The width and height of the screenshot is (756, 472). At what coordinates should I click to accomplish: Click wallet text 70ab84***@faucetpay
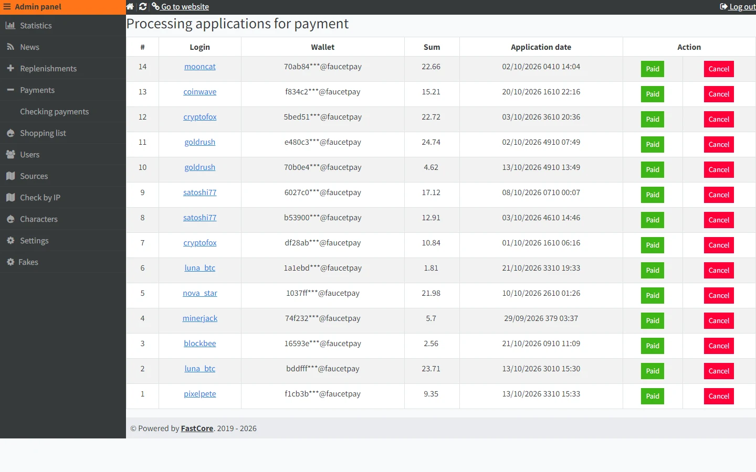pyautogui.click(x=323, y=67)
